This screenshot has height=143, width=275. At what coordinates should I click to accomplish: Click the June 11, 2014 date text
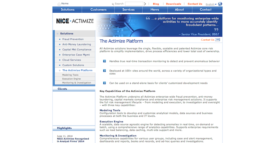pyautogui.click(x=65, y=136)
